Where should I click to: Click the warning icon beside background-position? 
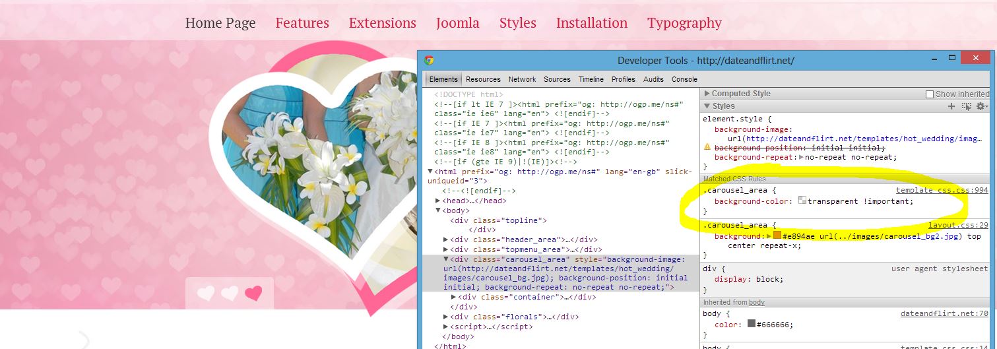pos(707,148)
